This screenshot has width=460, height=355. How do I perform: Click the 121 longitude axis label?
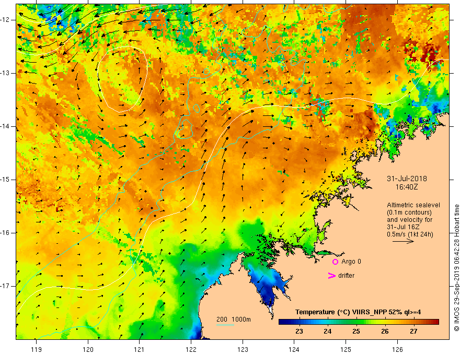point(140,349)
